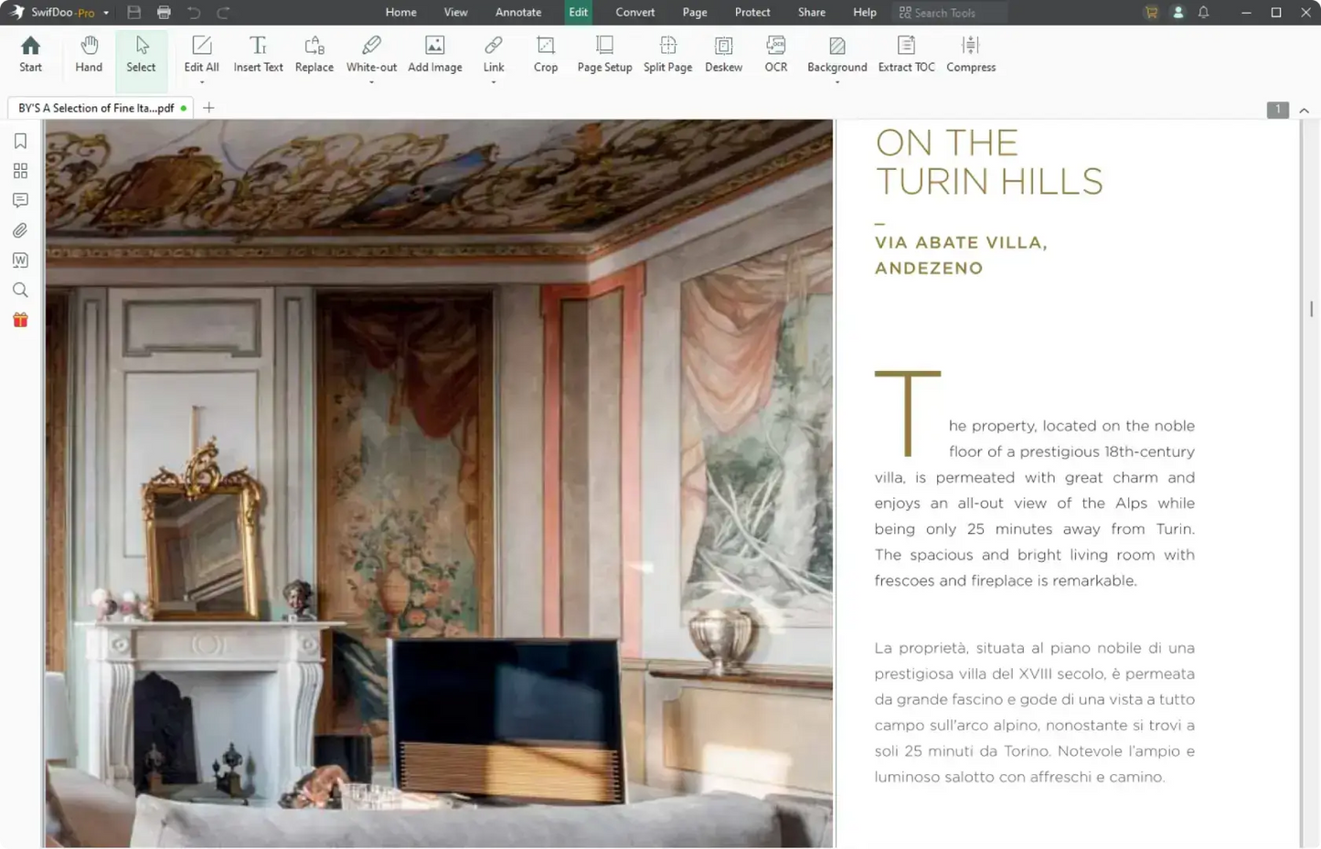
Task: Click the Extract TOC button
Action: pos(906,54)
